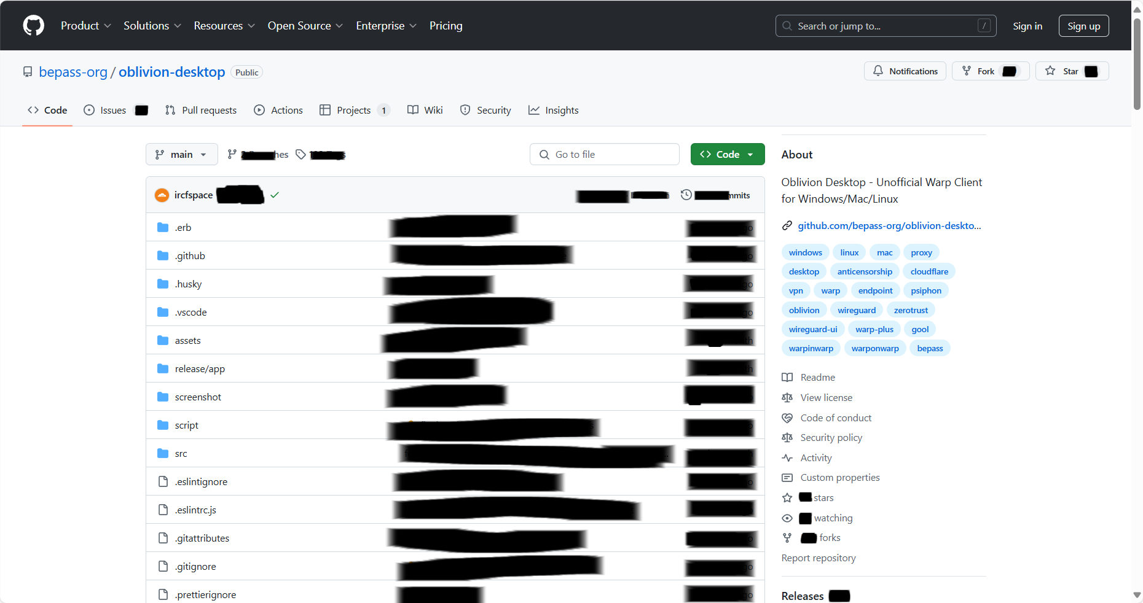
Task: Click the green check status icon
Action: pos(275,195)
